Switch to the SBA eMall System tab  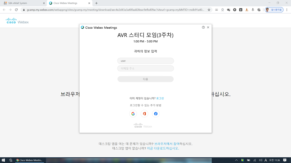22,3
